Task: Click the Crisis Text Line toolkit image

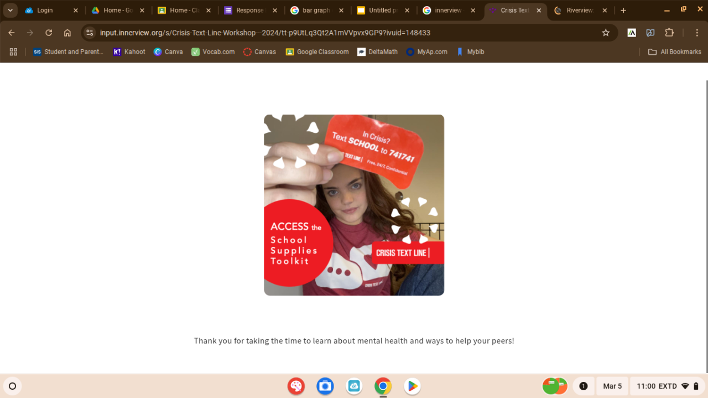Action: (x=354, y=205)
